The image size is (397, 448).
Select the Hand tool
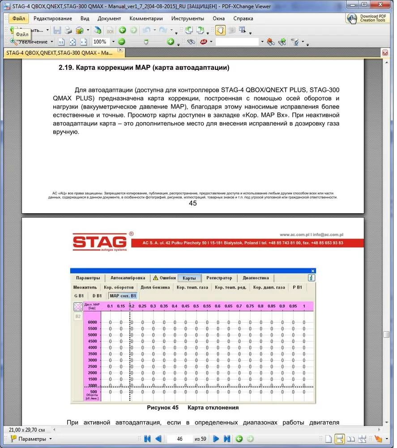pyautogui.click(x=220, y=30)
